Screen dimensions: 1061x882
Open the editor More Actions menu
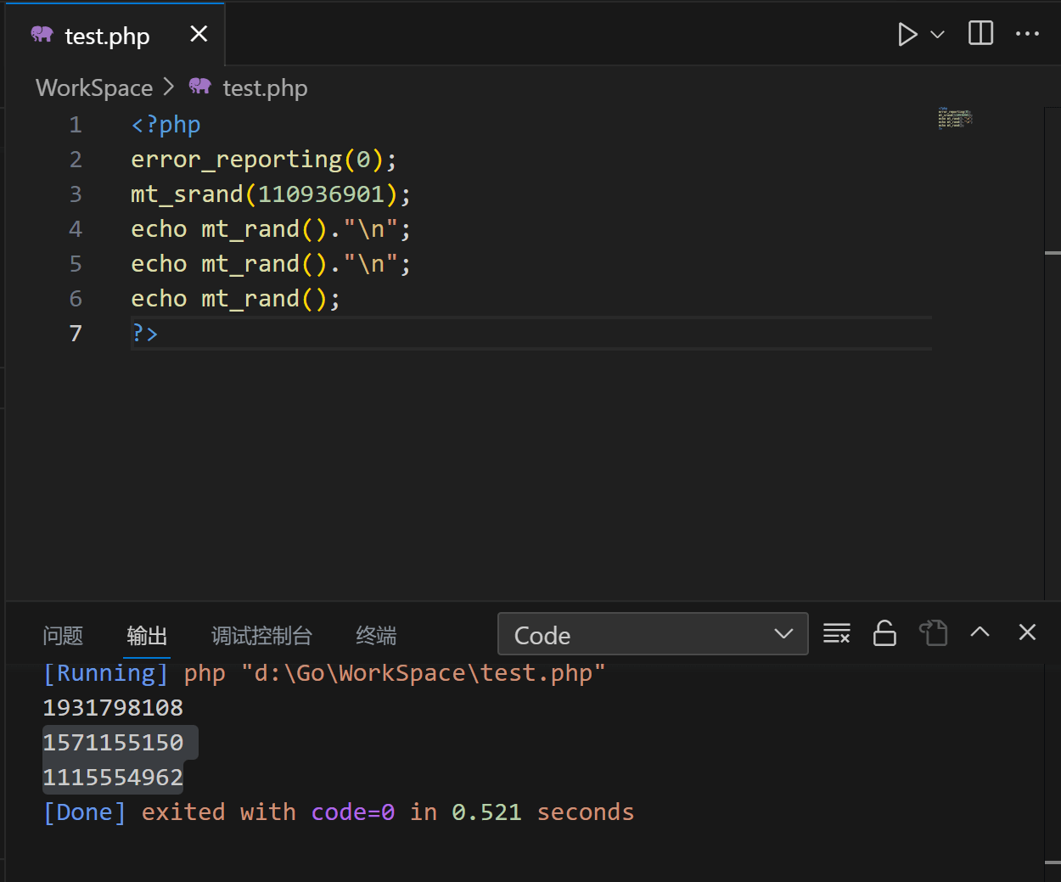[x=1027, y=34]
